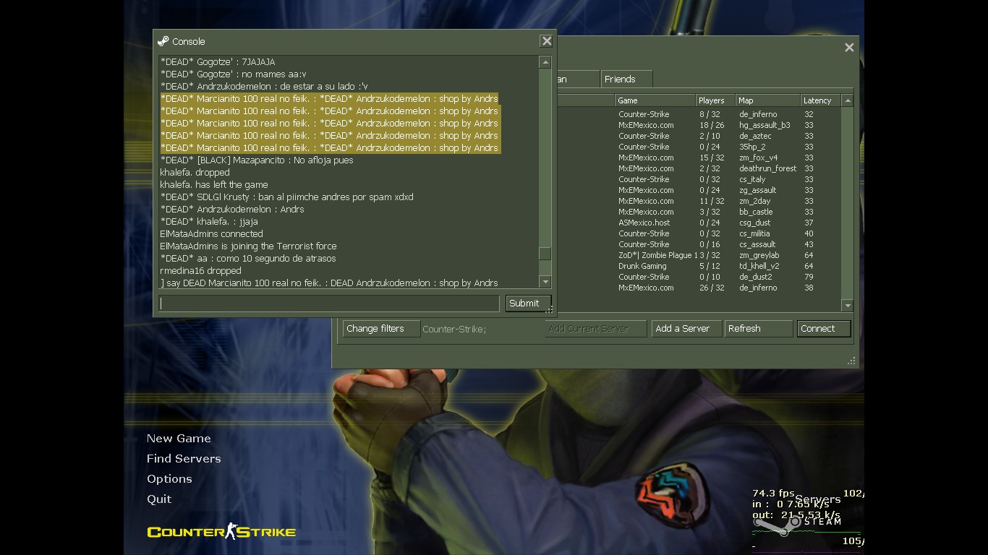Start a New Game from main menu
The image size is (988, 555).
[179, 439]
